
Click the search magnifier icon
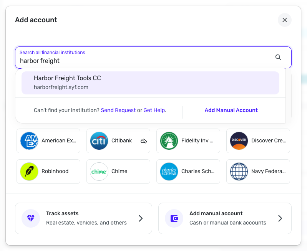click(x=279, y=58)
